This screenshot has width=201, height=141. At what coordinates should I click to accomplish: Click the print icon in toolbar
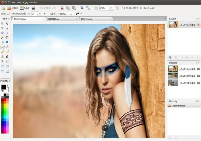[34, 8]
